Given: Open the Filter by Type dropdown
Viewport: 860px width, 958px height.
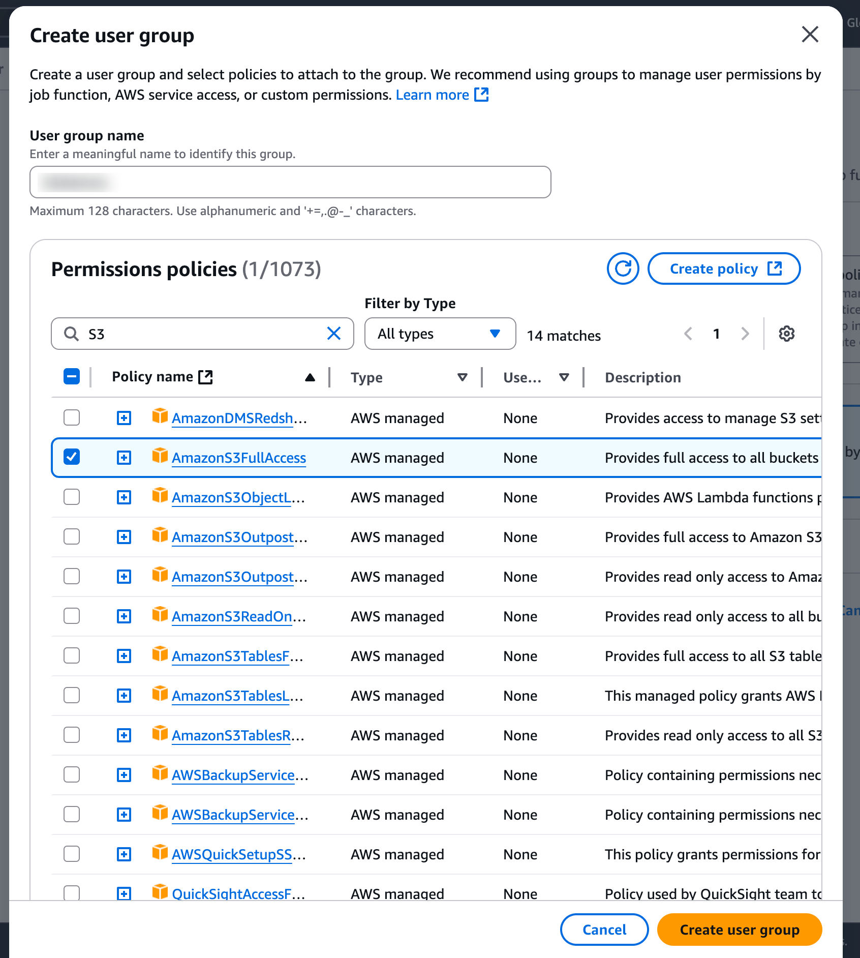Looking at the screenshot, I should point(440,334).
